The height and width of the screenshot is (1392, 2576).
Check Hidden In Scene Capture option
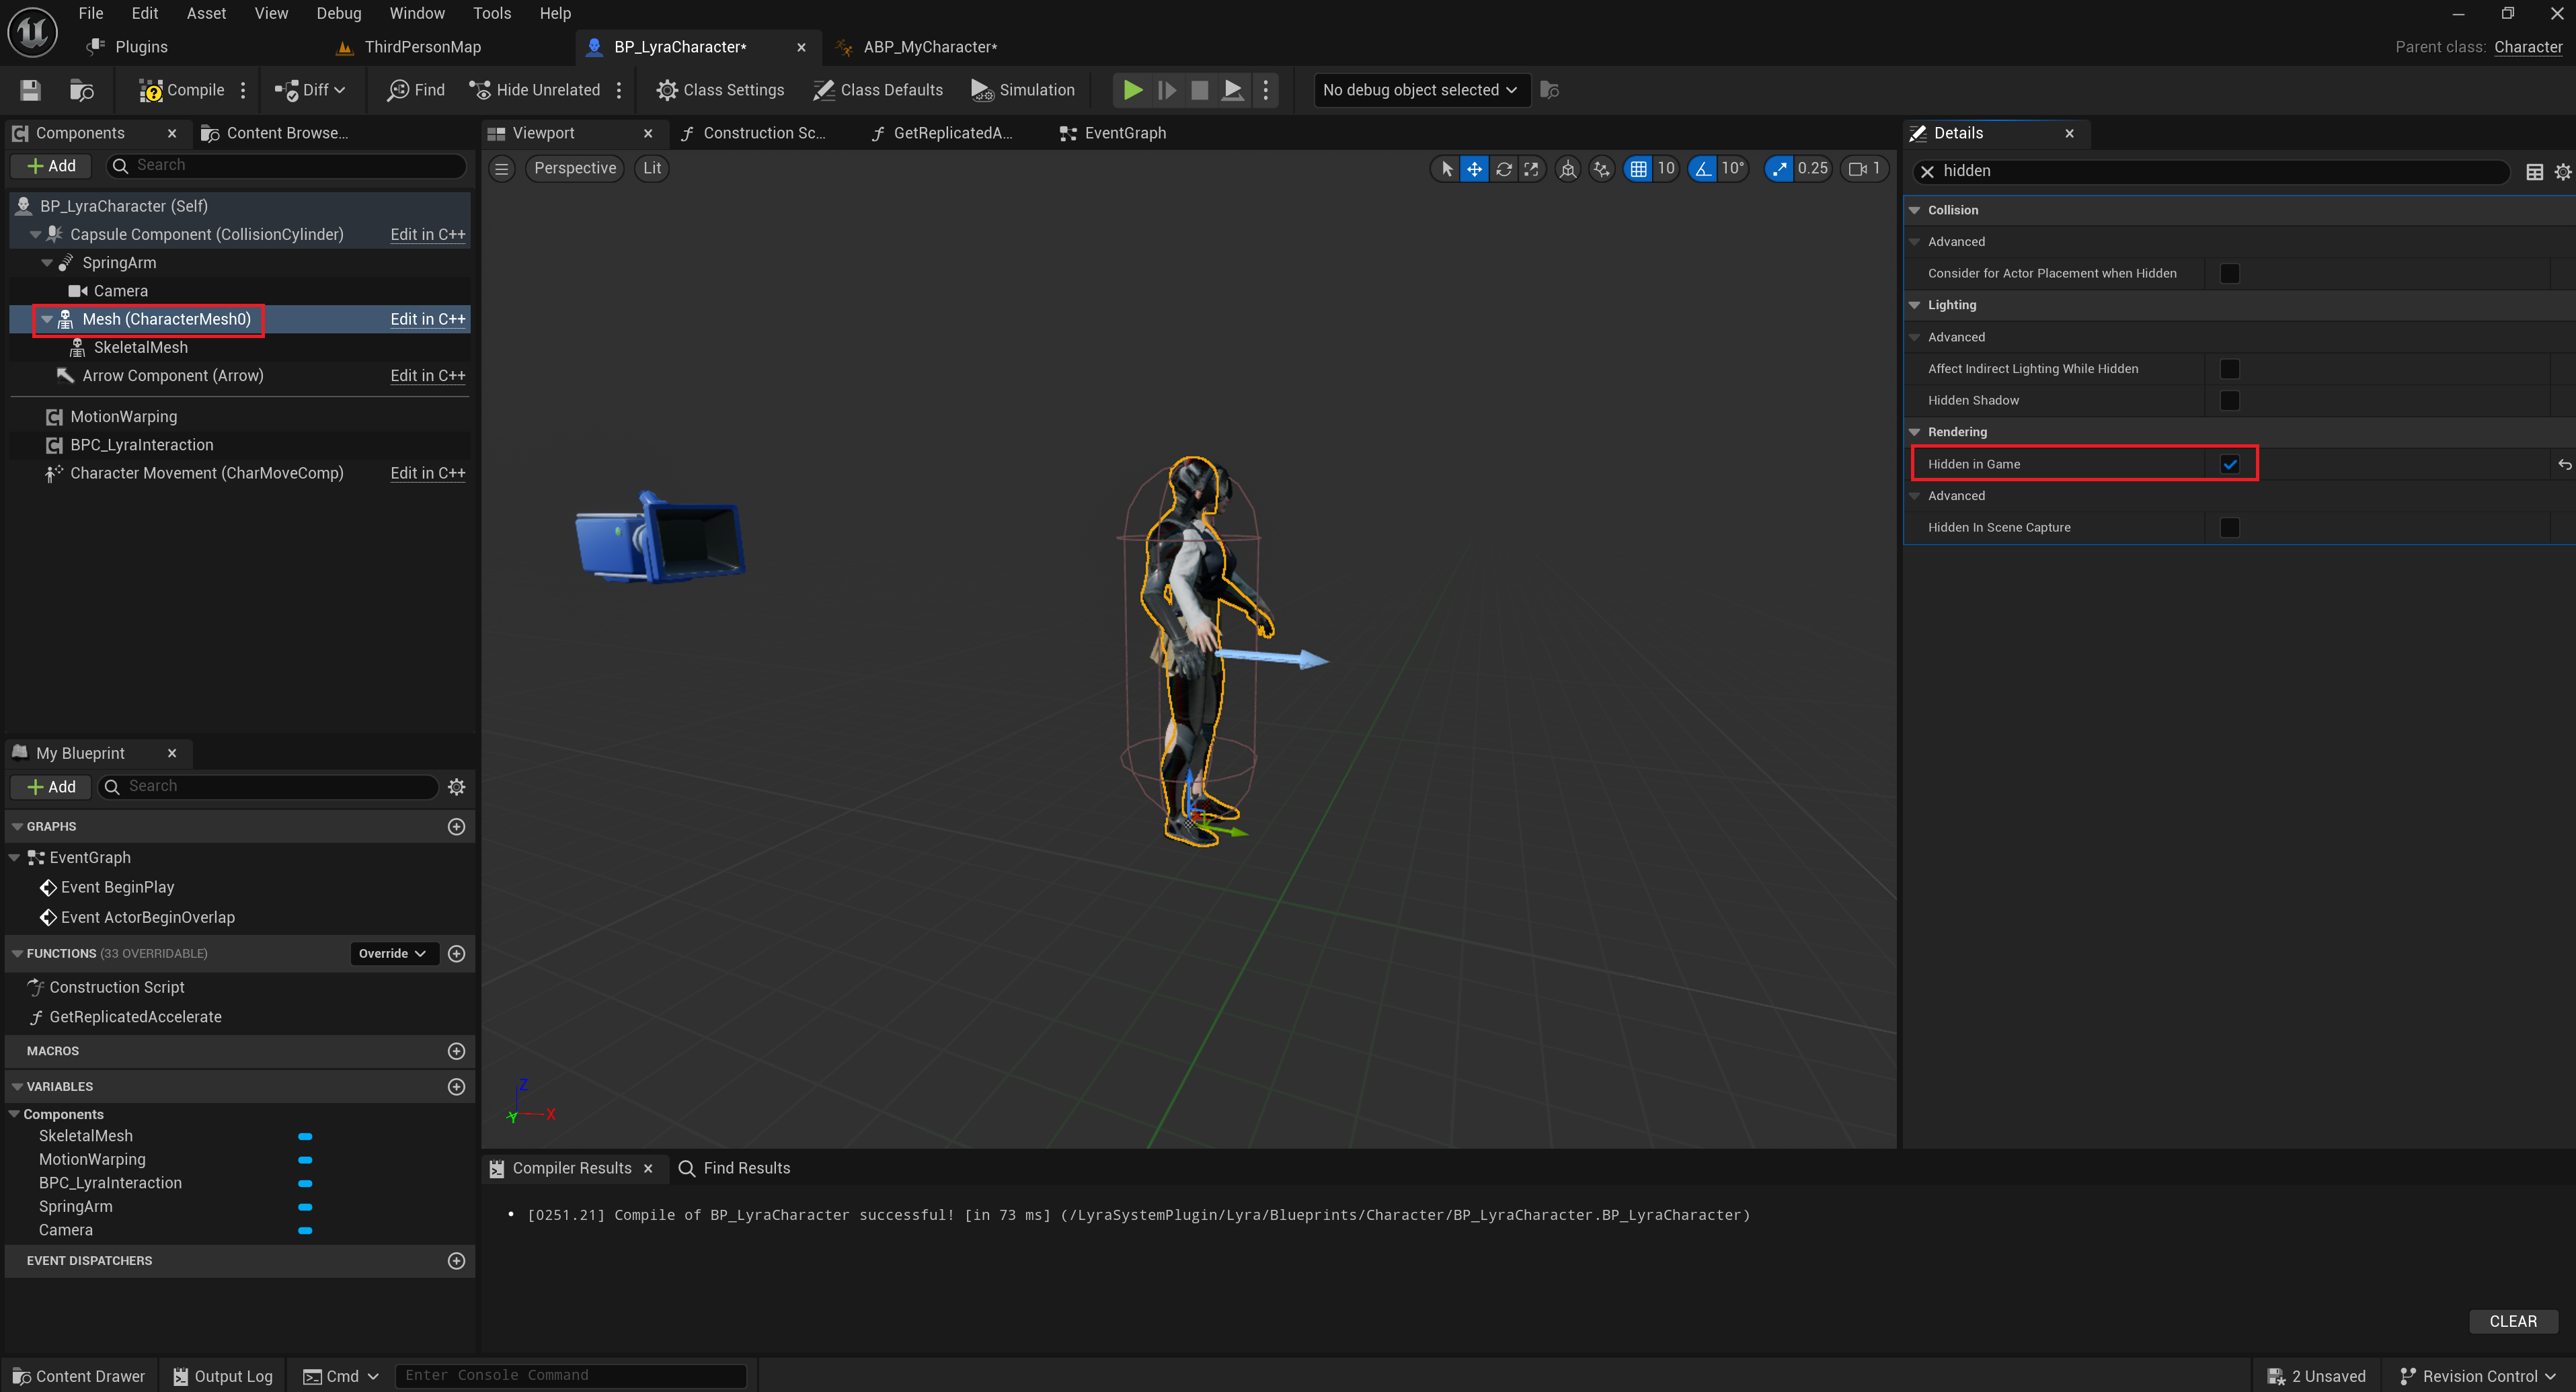pos(2229,527)
